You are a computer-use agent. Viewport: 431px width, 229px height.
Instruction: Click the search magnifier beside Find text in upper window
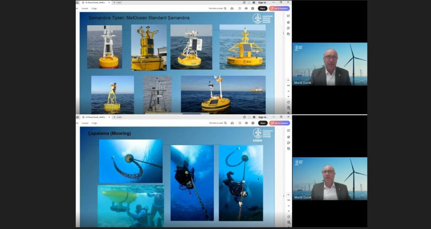[225, 8]
